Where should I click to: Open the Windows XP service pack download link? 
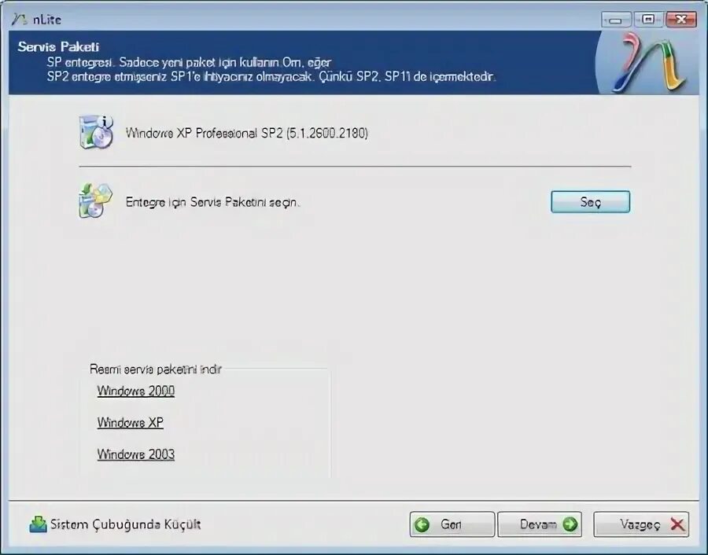tap(131, 423)
